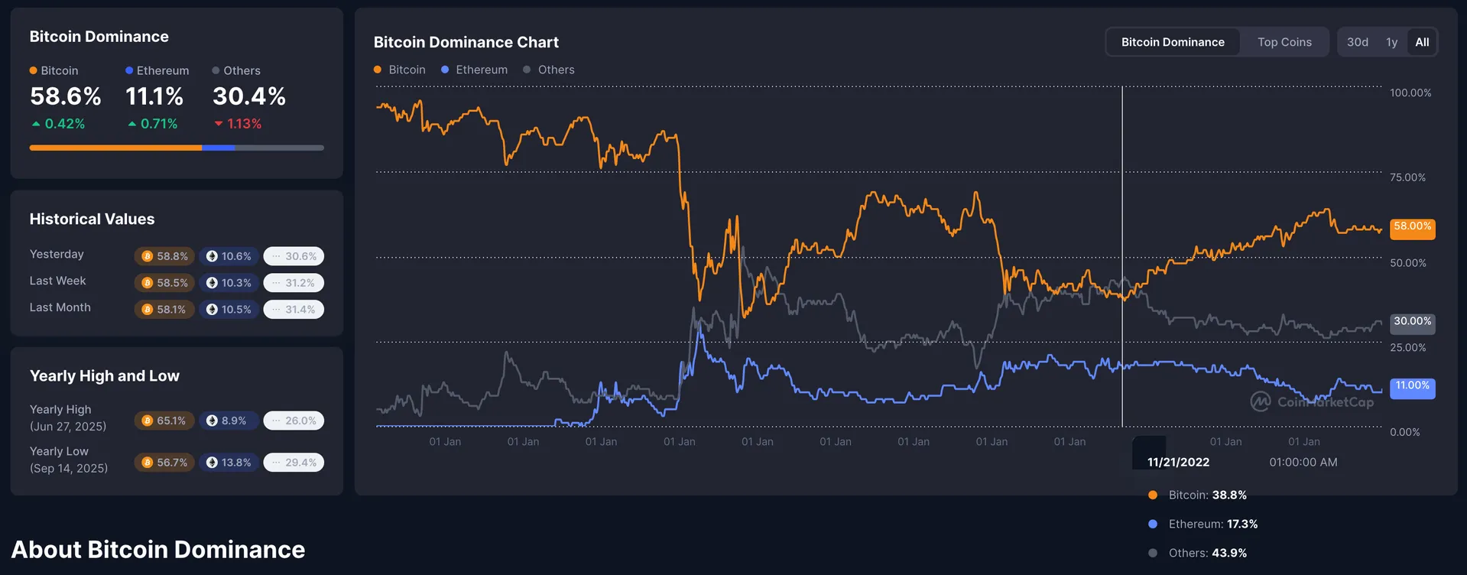This screenshot has height=575, width=1467.
Task: Set chart range to 30d
Action: point(1358,42)
